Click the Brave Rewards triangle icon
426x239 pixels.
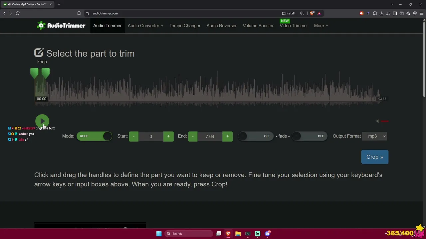click(319, 13)
